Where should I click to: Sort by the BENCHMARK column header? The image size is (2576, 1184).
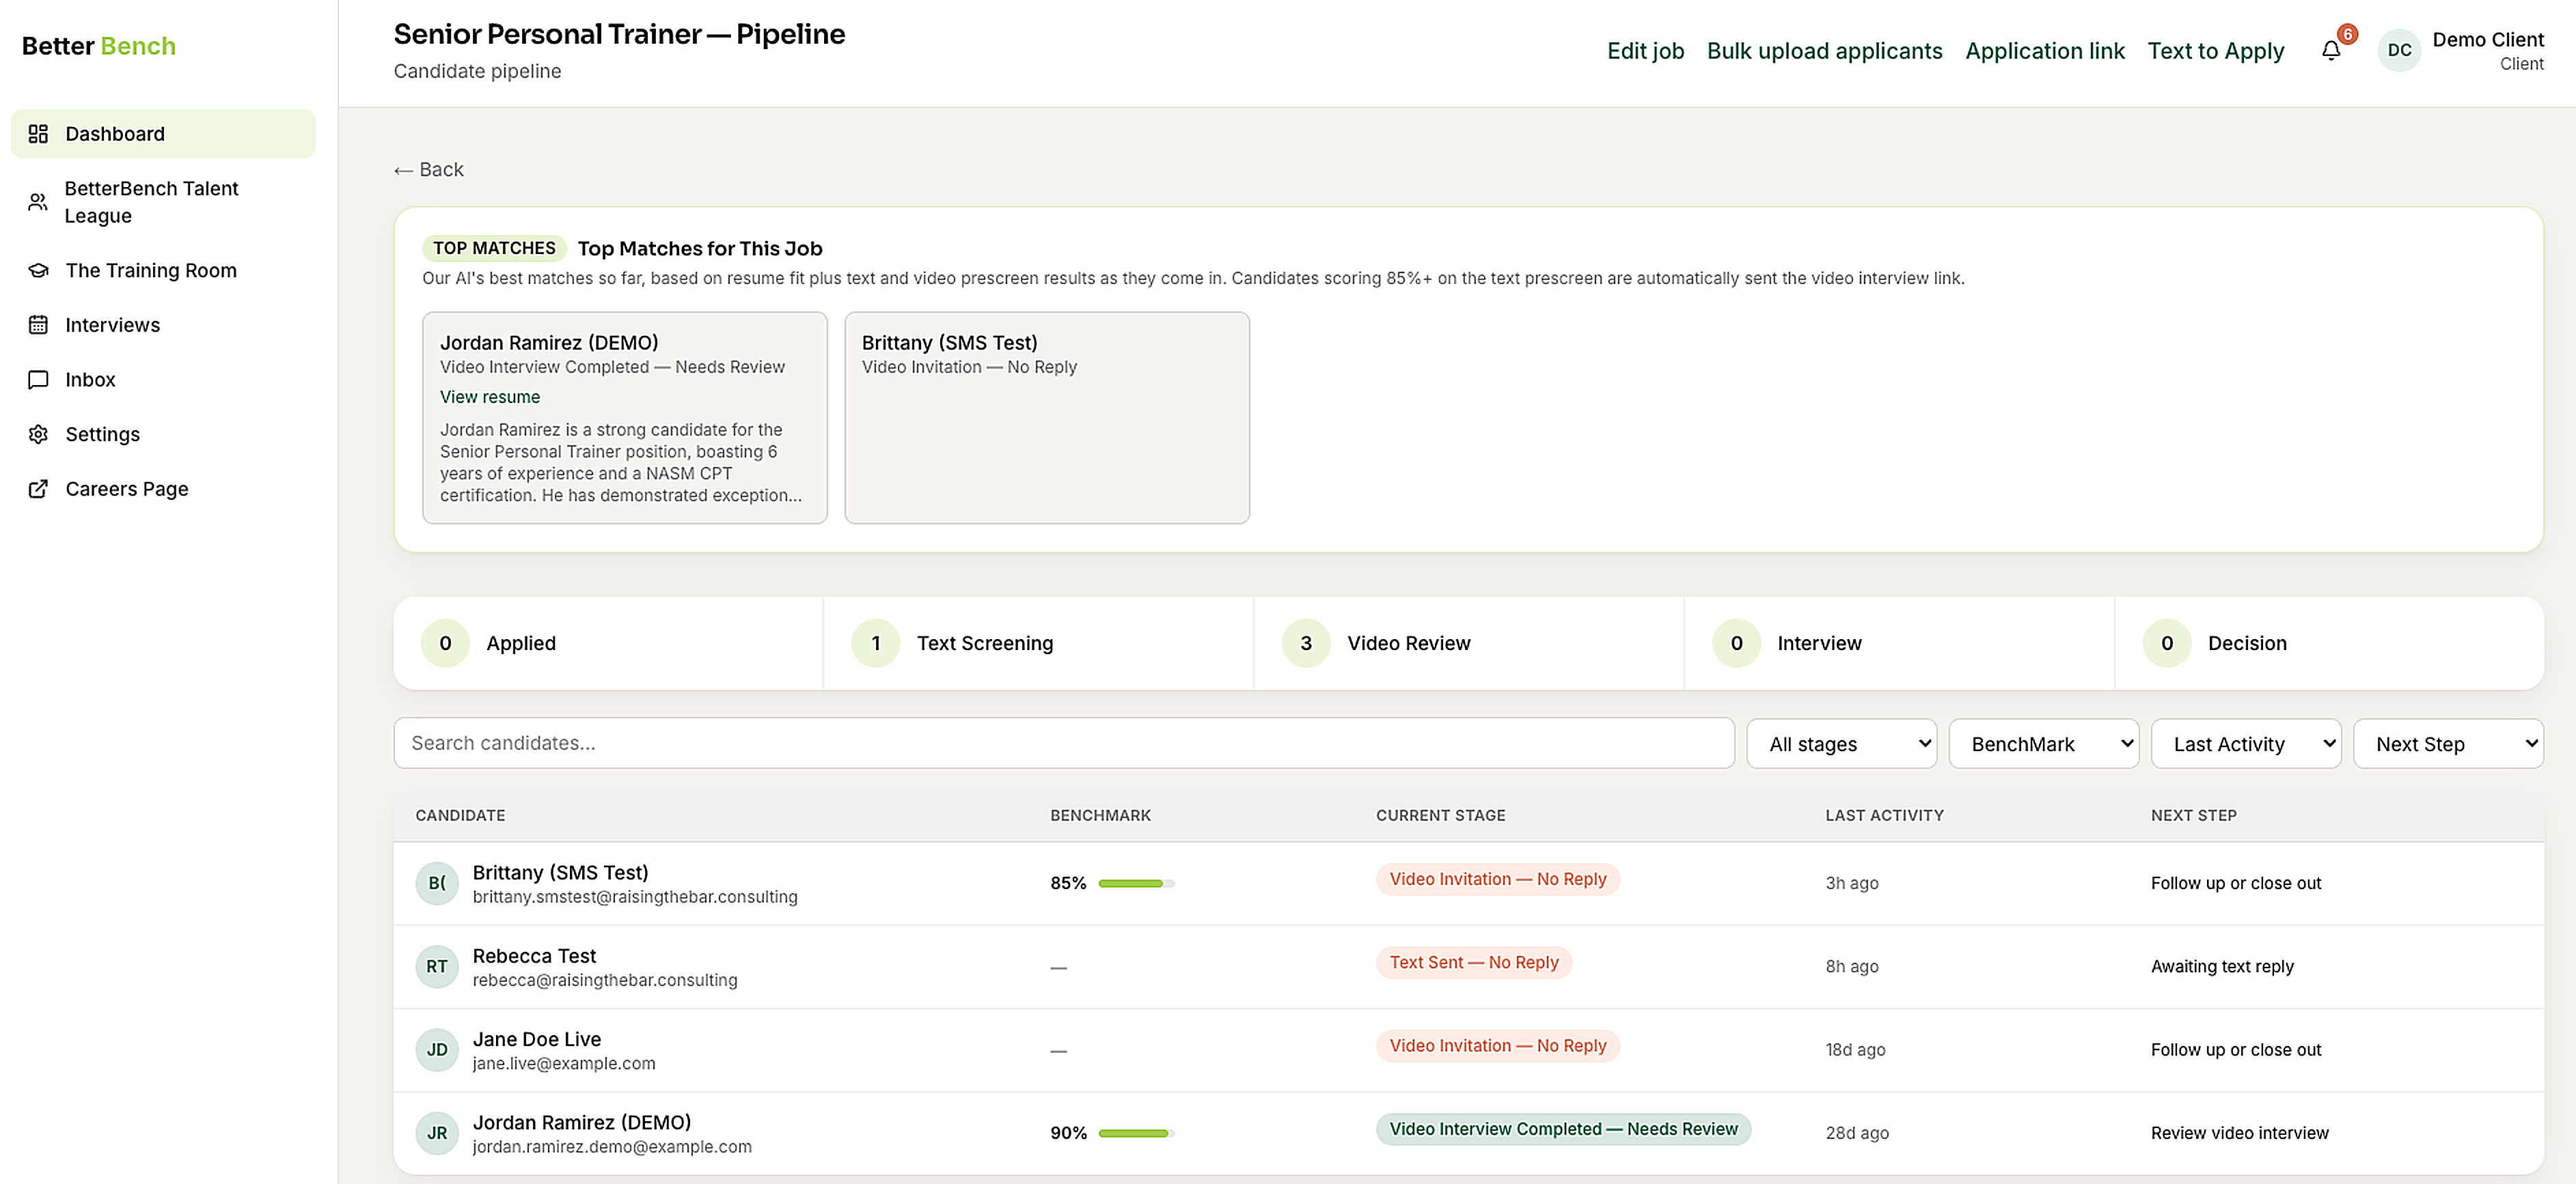pos(1100,815)
